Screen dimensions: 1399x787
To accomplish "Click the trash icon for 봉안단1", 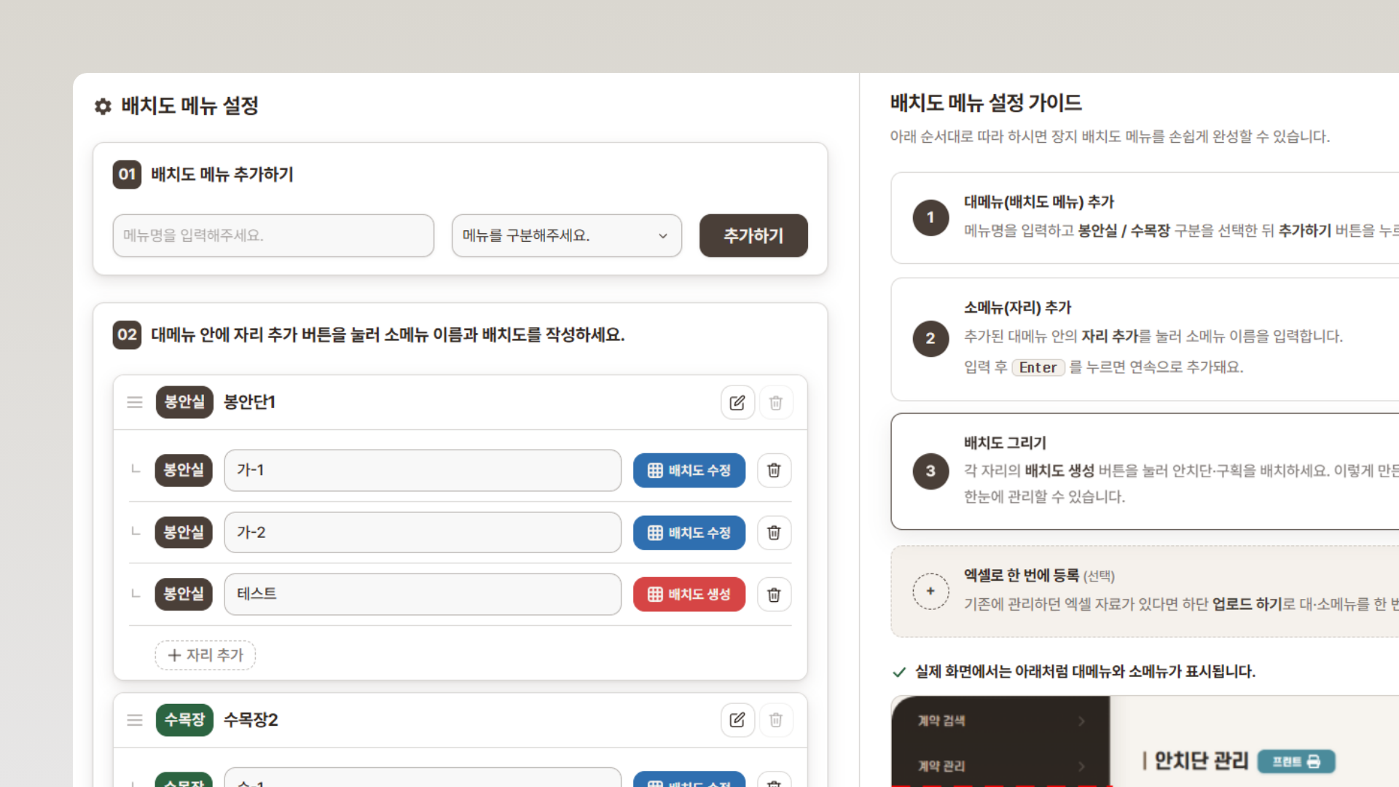I will 776,402.
